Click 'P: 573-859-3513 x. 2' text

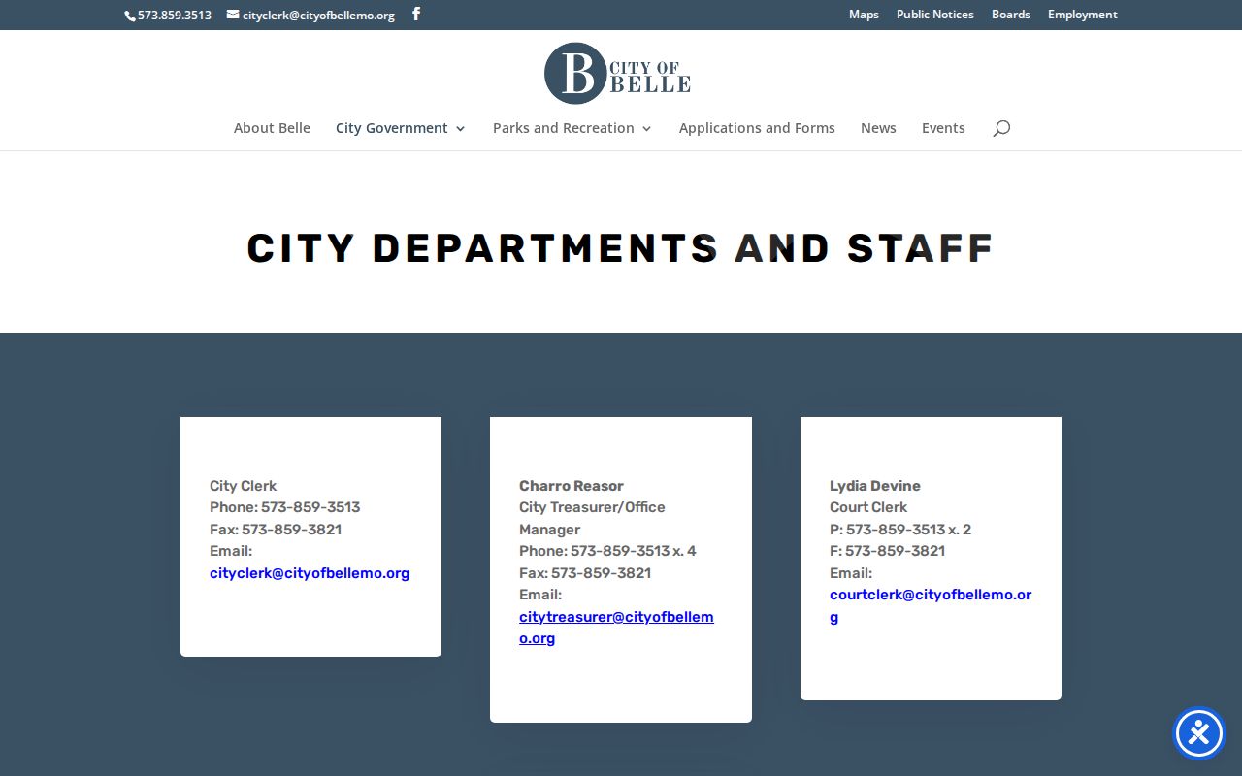900,530
